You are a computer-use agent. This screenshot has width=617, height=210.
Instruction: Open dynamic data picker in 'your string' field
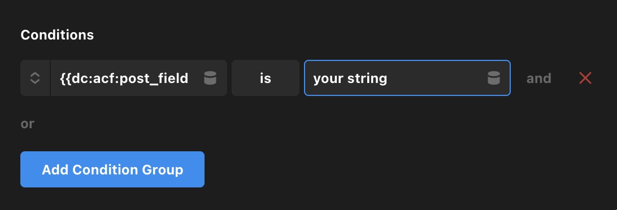tap(493, 78)
